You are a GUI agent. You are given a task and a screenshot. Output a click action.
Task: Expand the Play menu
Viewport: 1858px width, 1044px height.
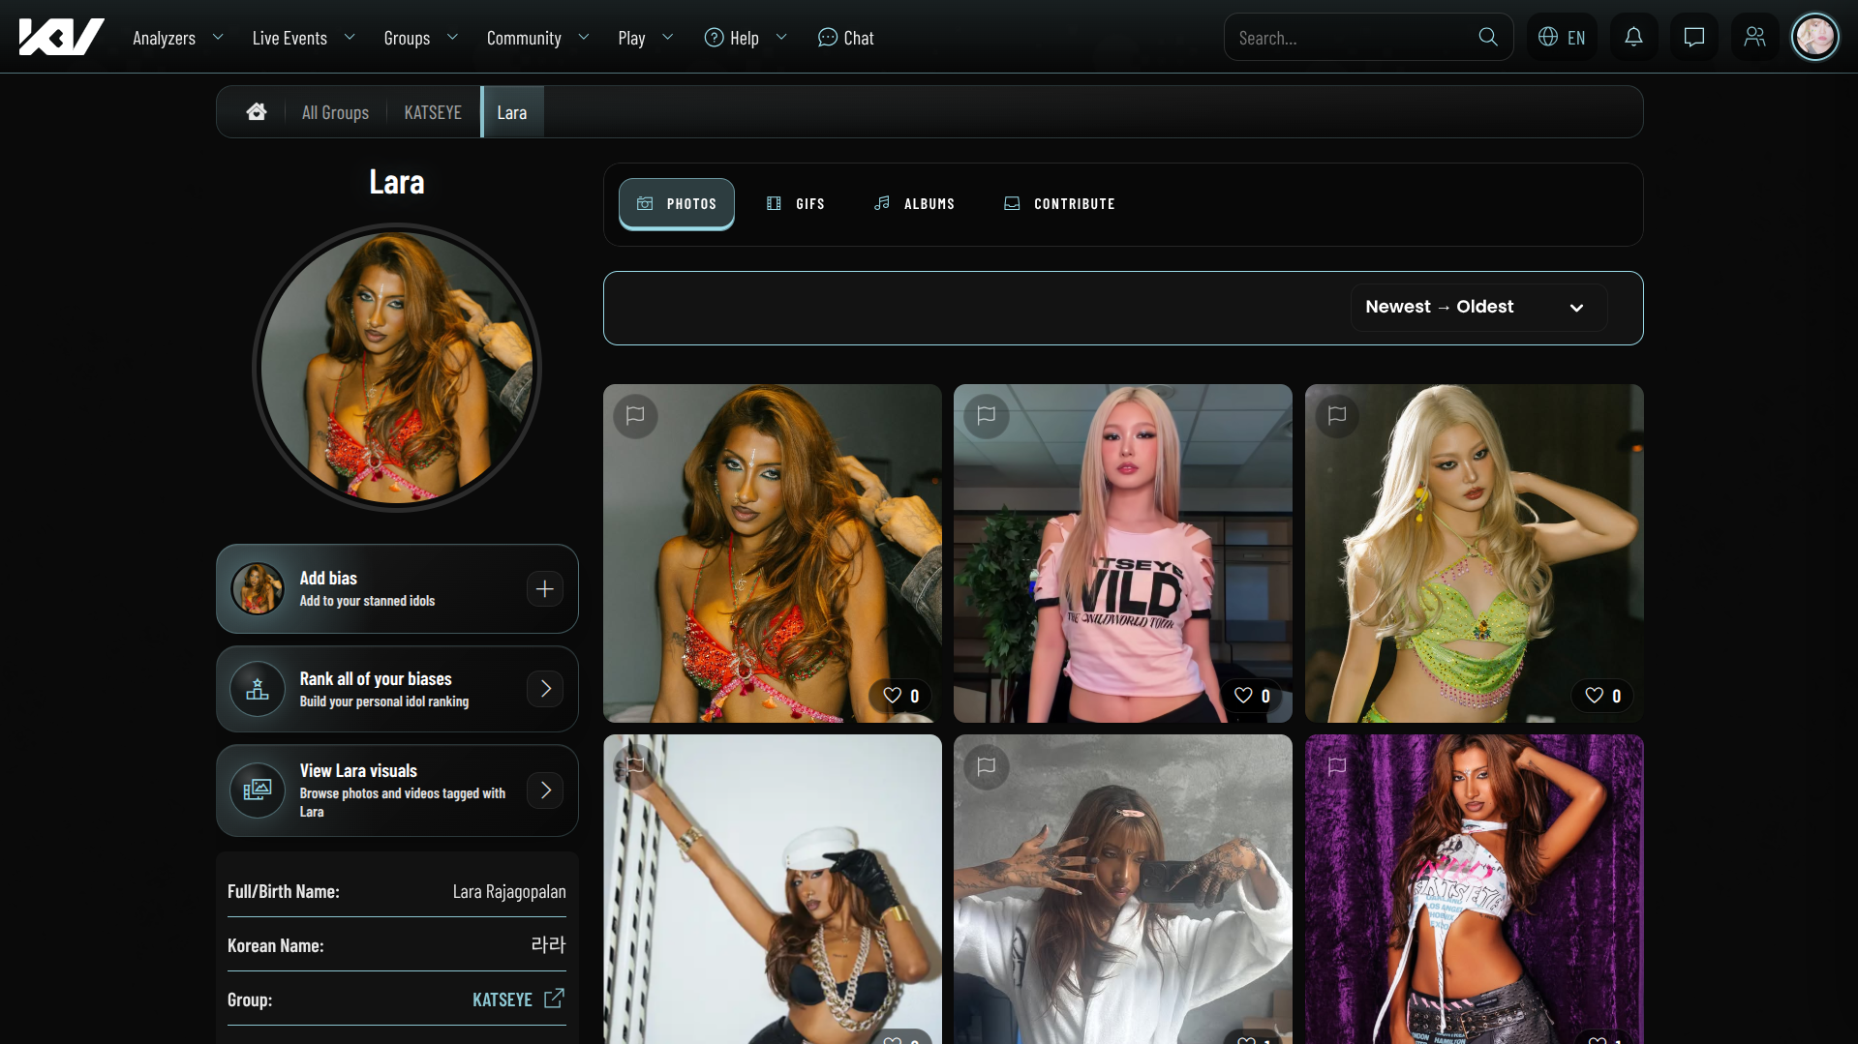[x=646, y=38]
